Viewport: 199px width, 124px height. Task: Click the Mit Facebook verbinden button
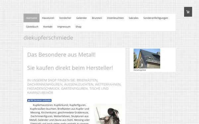pos(39,100)
